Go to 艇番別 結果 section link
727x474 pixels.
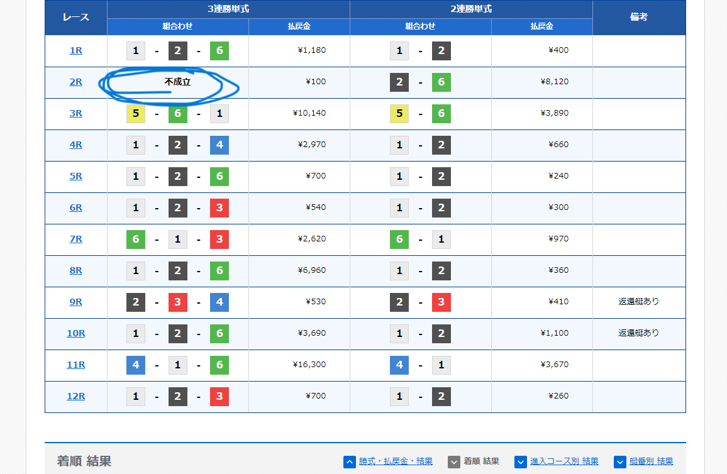(x=651, y=461)
